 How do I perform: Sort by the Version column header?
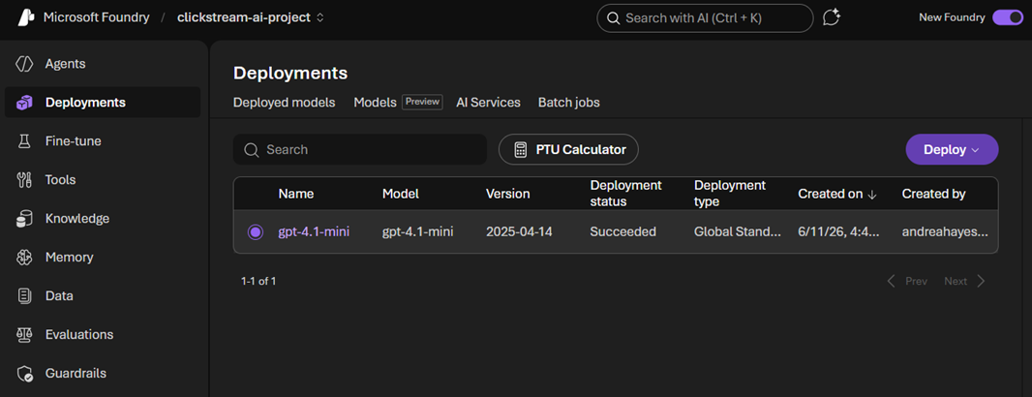[x=507, y=195]
